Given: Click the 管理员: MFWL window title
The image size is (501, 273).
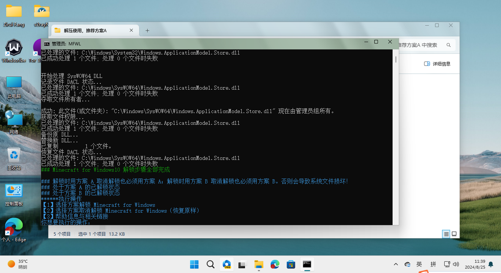Looking at the screenshot, I should point(66,44).
